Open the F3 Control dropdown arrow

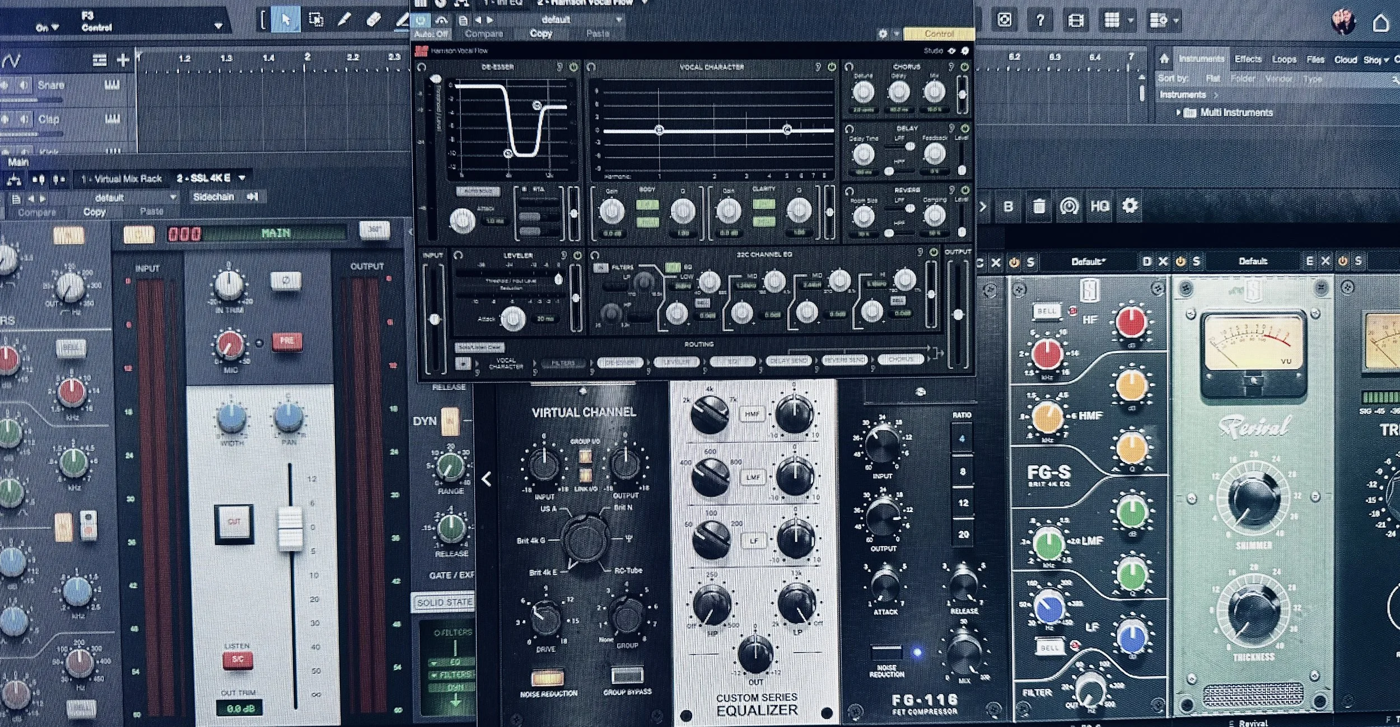pos(218,25)
